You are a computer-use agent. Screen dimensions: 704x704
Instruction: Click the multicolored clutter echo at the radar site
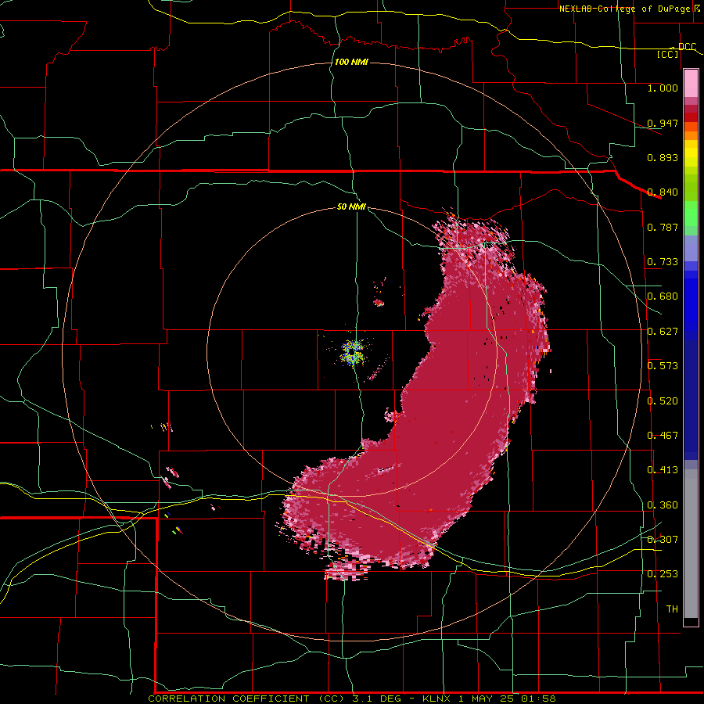[353, 351]
